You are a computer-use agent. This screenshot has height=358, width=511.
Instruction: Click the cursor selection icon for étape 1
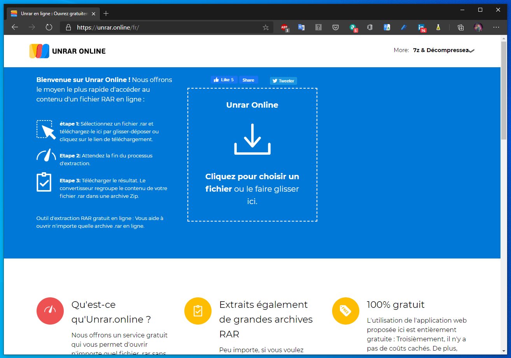coord(46,129)
